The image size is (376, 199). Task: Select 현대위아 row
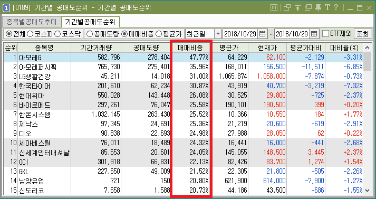tap(184, 96)
